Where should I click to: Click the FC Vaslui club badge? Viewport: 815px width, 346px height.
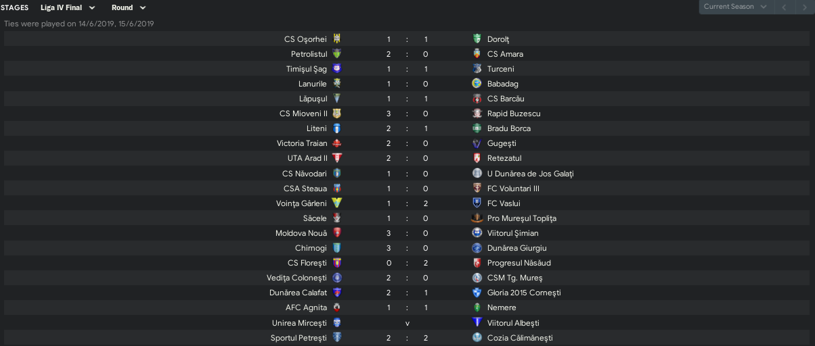(477, 203)
